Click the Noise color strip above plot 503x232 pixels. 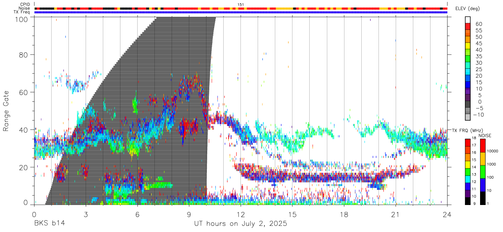240,8
